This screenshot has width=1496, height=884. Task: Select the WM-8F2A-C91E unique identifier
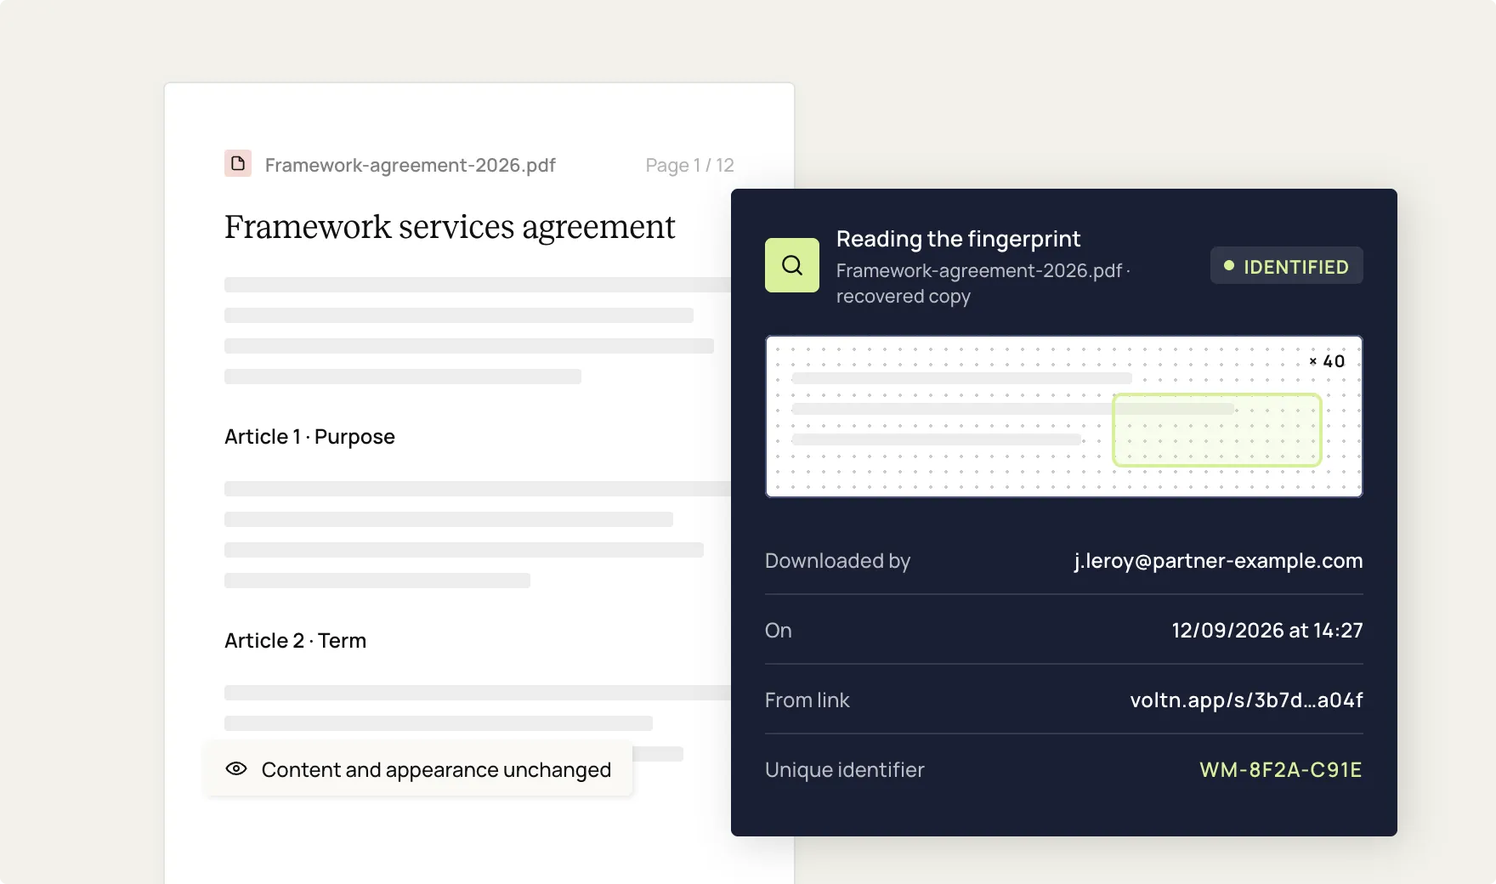point(1281,770)
